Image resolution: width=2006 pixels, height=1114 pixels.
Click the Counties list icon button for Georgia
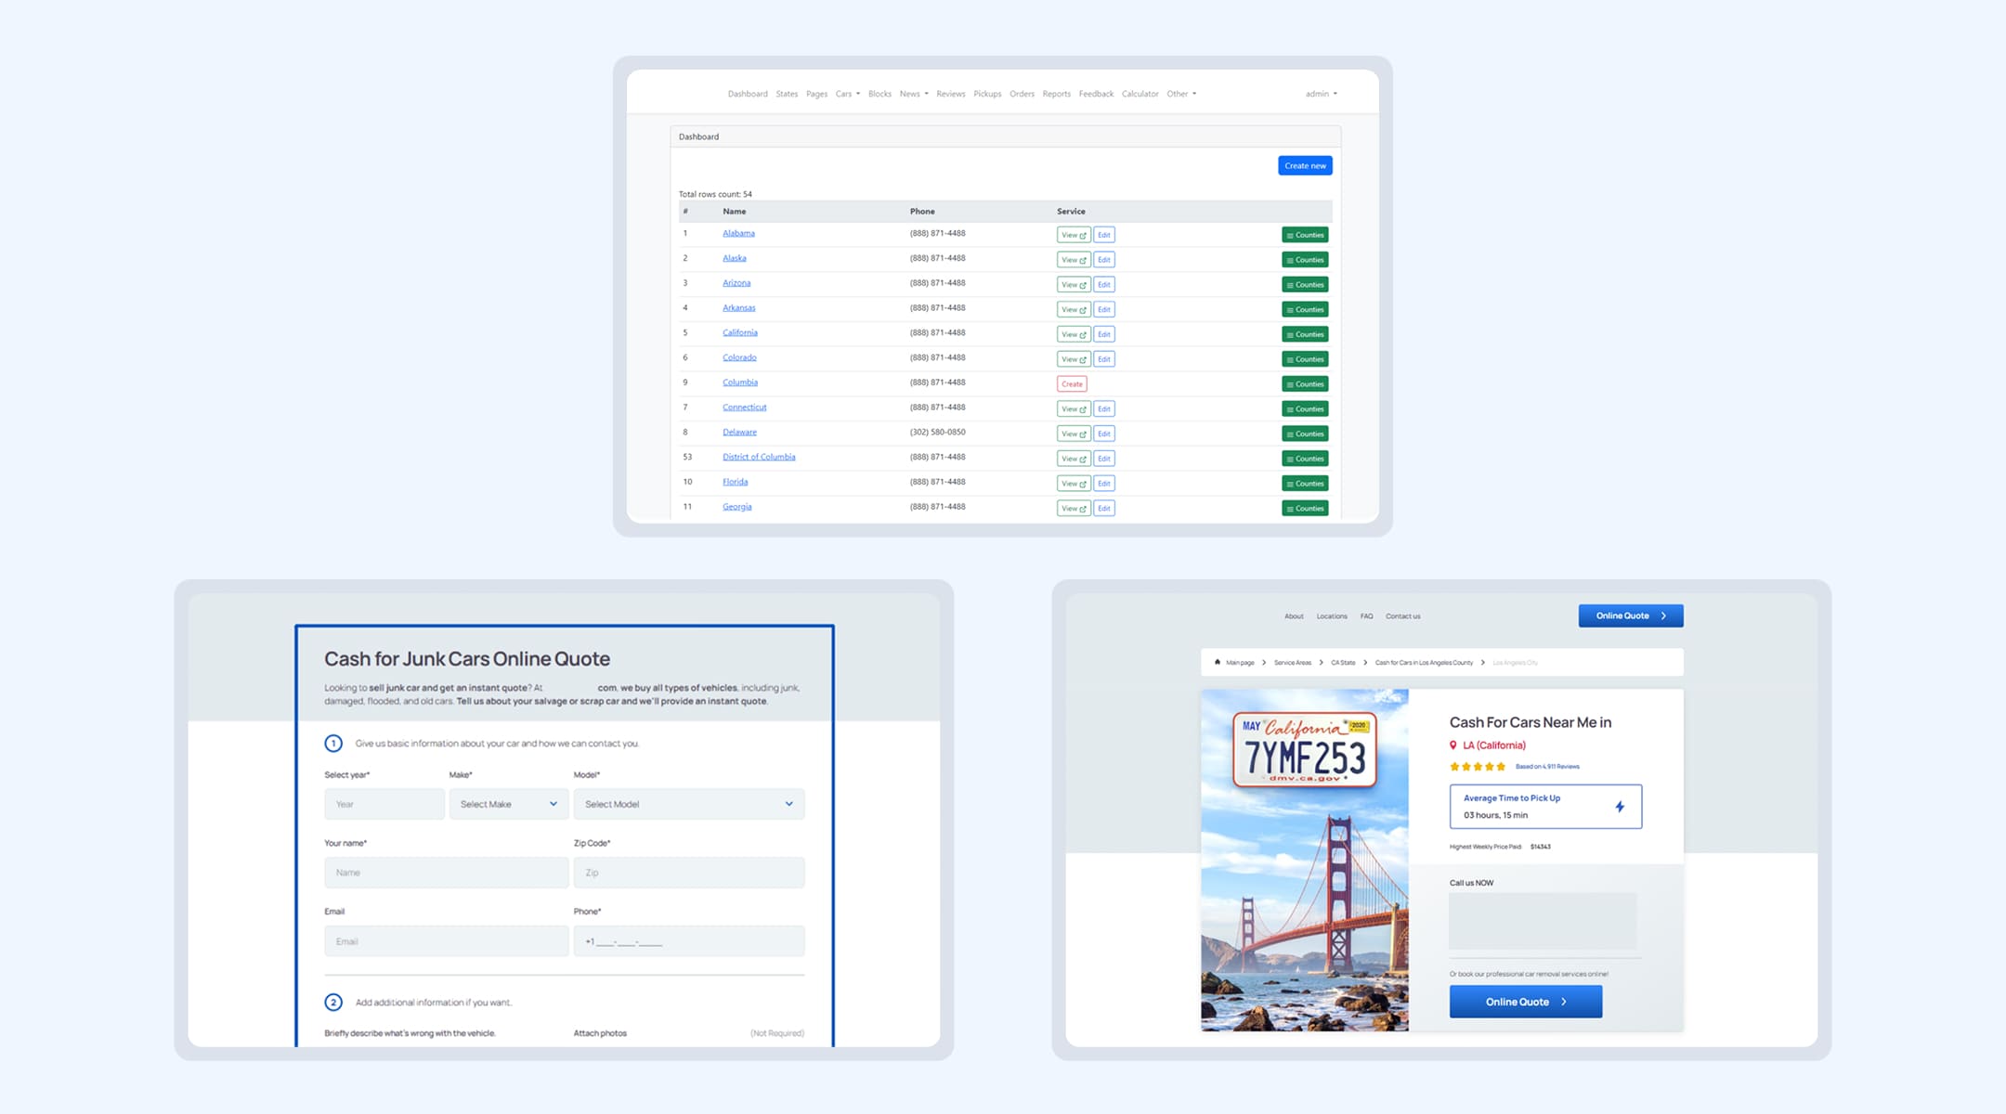[1305, 509]
